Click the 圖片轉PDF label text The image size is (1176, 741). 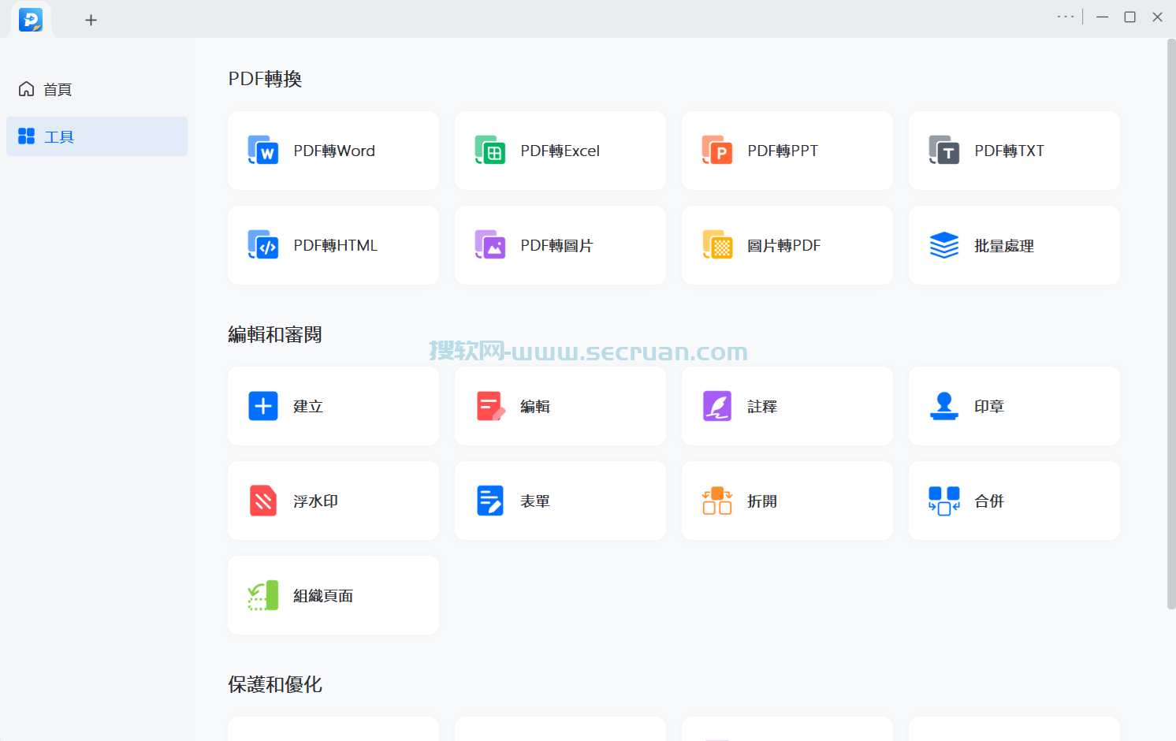click(x=784, y=245)
